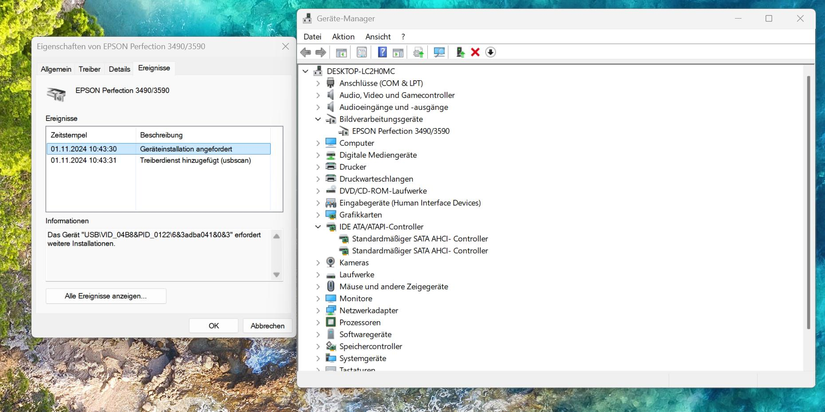Click the scanner icon for Bildverarbeitungsgeräte

(x=331, y=119)
